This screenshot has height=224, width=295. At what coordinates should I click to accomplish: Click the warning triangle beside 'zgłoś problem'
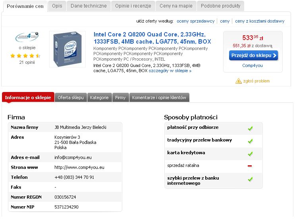[238, 81]
